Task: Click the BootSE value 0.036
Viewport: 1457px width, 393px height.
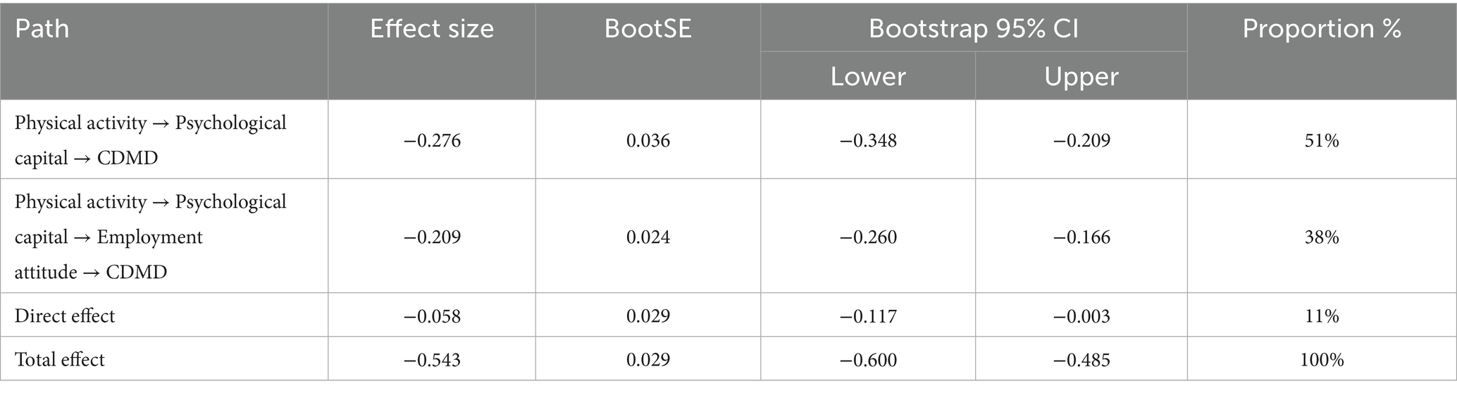Action: click(647, 141)
